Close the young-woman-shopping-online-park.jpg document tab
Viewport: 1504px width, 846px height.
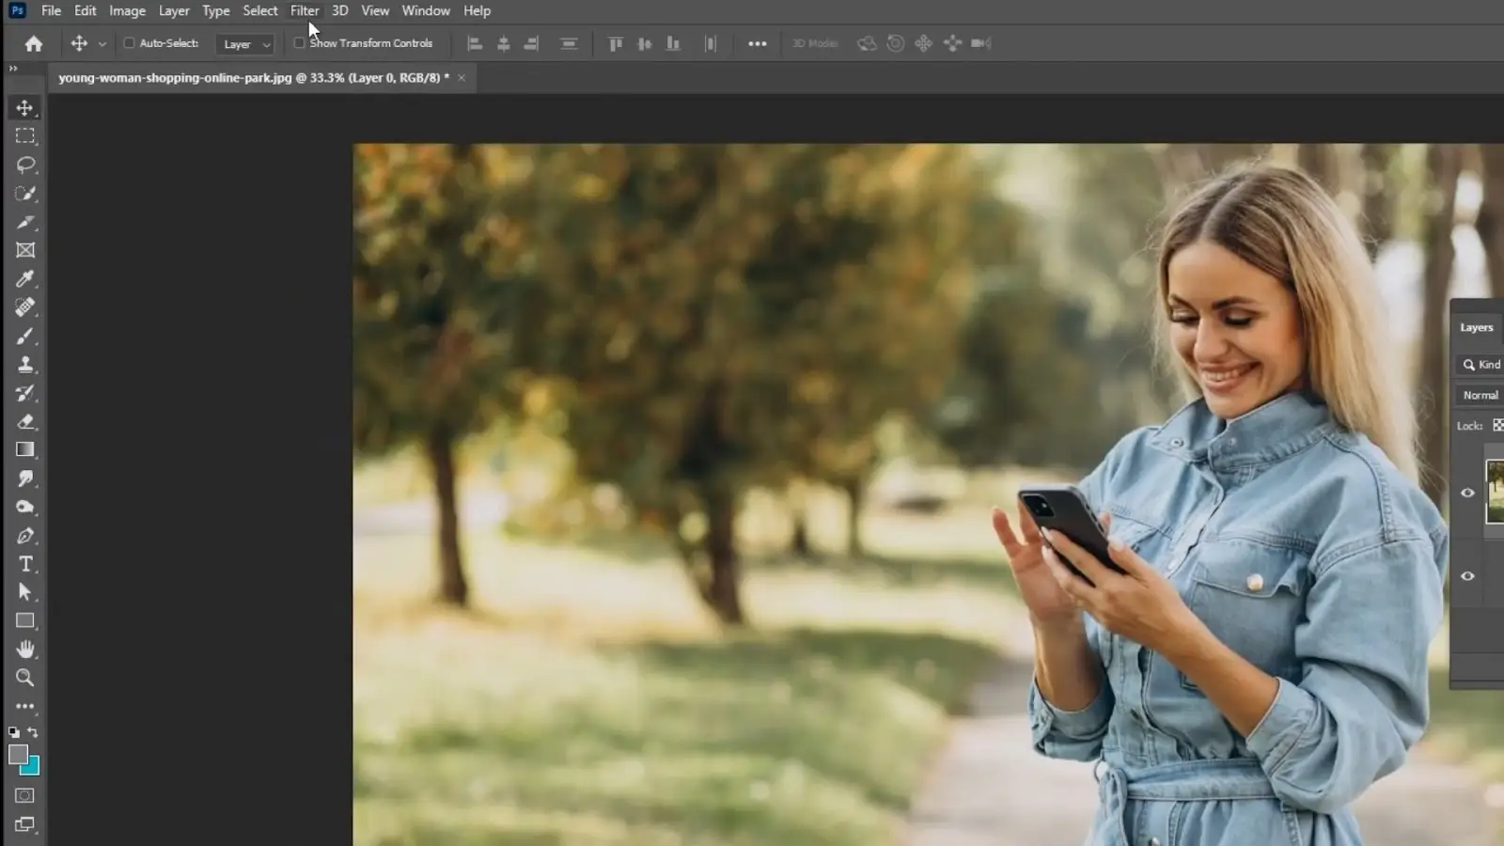pyautogui.click(x=462, y=78)
